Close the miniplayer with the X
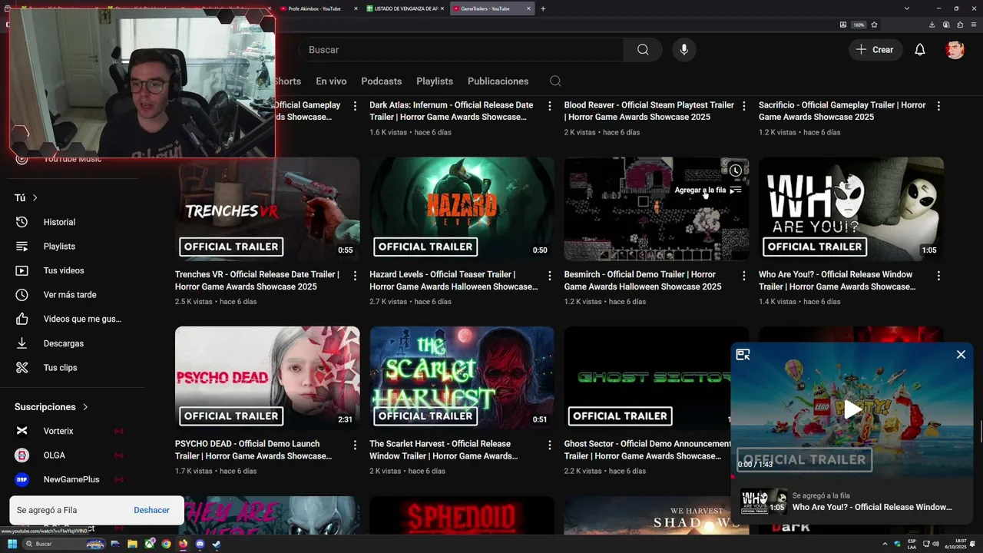Viewport: 983px width, 553px height. tap(961, 354)
